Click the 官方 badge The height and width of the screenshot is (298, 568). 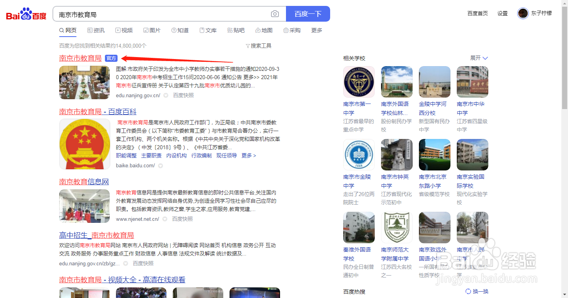tap(111, 58)
